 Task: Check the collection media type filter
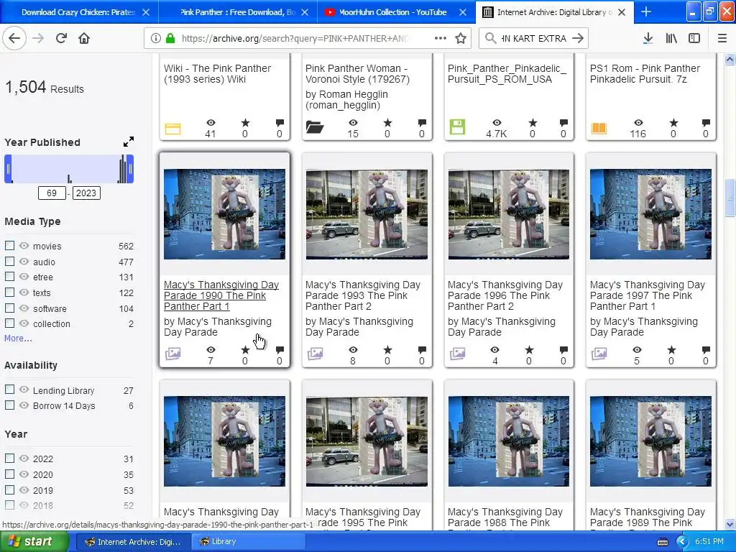click(9, 323)
